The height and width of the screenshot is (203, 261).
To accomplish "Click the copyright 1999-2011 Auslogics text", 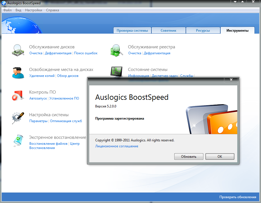I will 135,140.
